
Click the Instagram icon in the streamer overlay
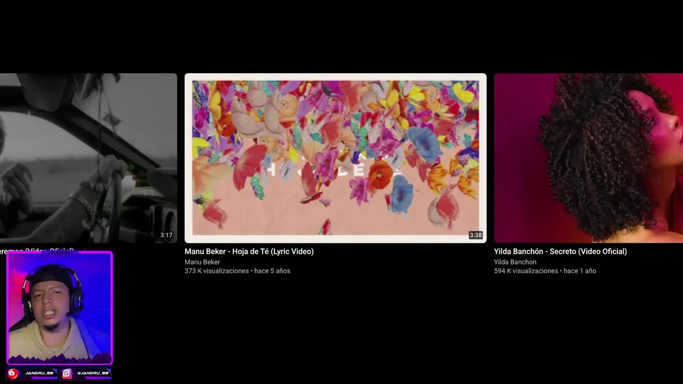(67, 373)
